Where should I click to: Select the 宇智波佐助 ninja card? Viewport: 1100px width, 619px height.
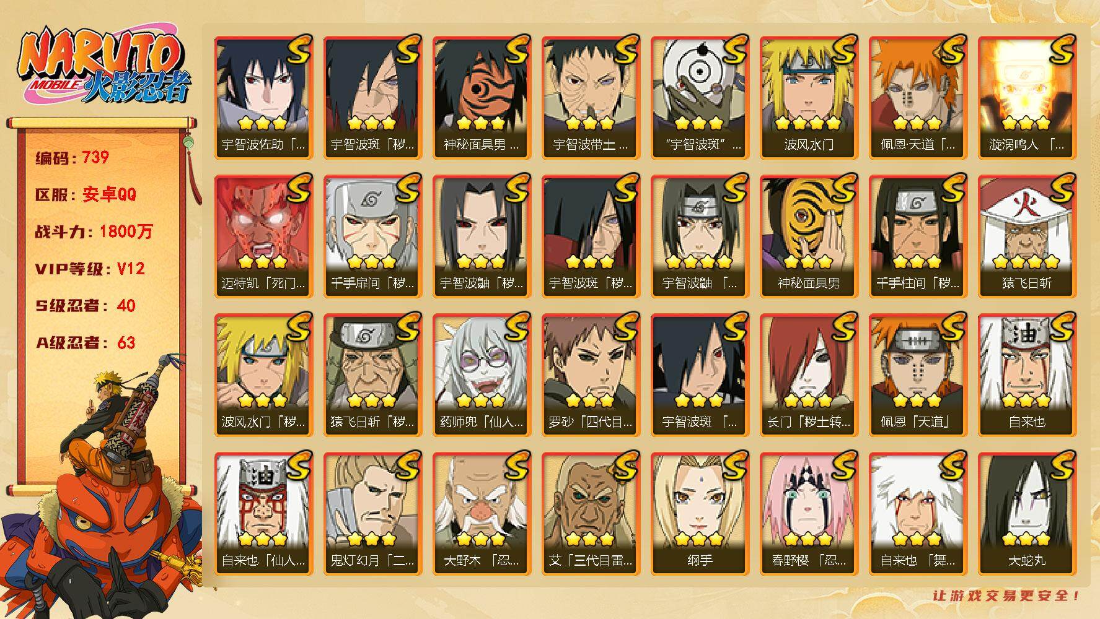coord(263,98)
